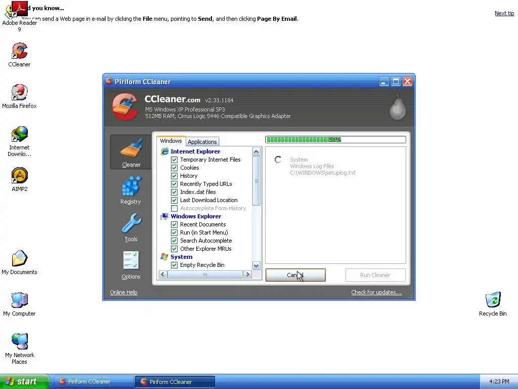Click the CCleaner title bar icon
Screen dimensions: 518x389
pos(109,81)
